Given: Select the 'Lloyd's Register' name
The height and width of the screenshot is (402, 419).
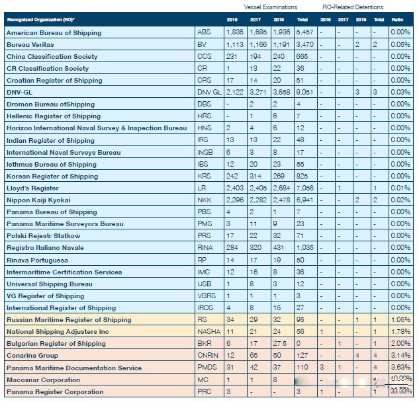Looking at the screenshot, I should pyautogui.click(x=32, y=188).
